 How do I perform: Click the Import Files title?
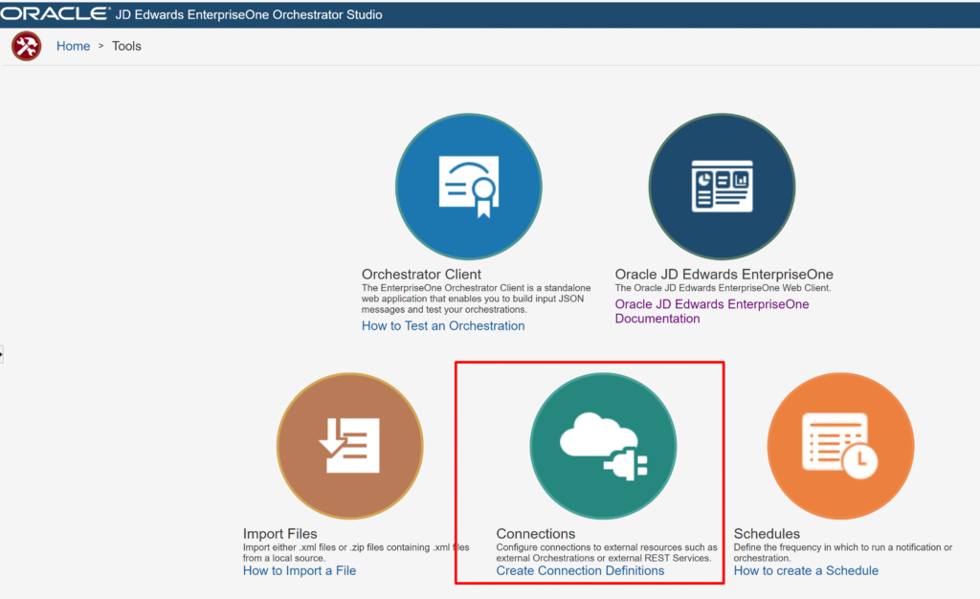coord(280,533)
